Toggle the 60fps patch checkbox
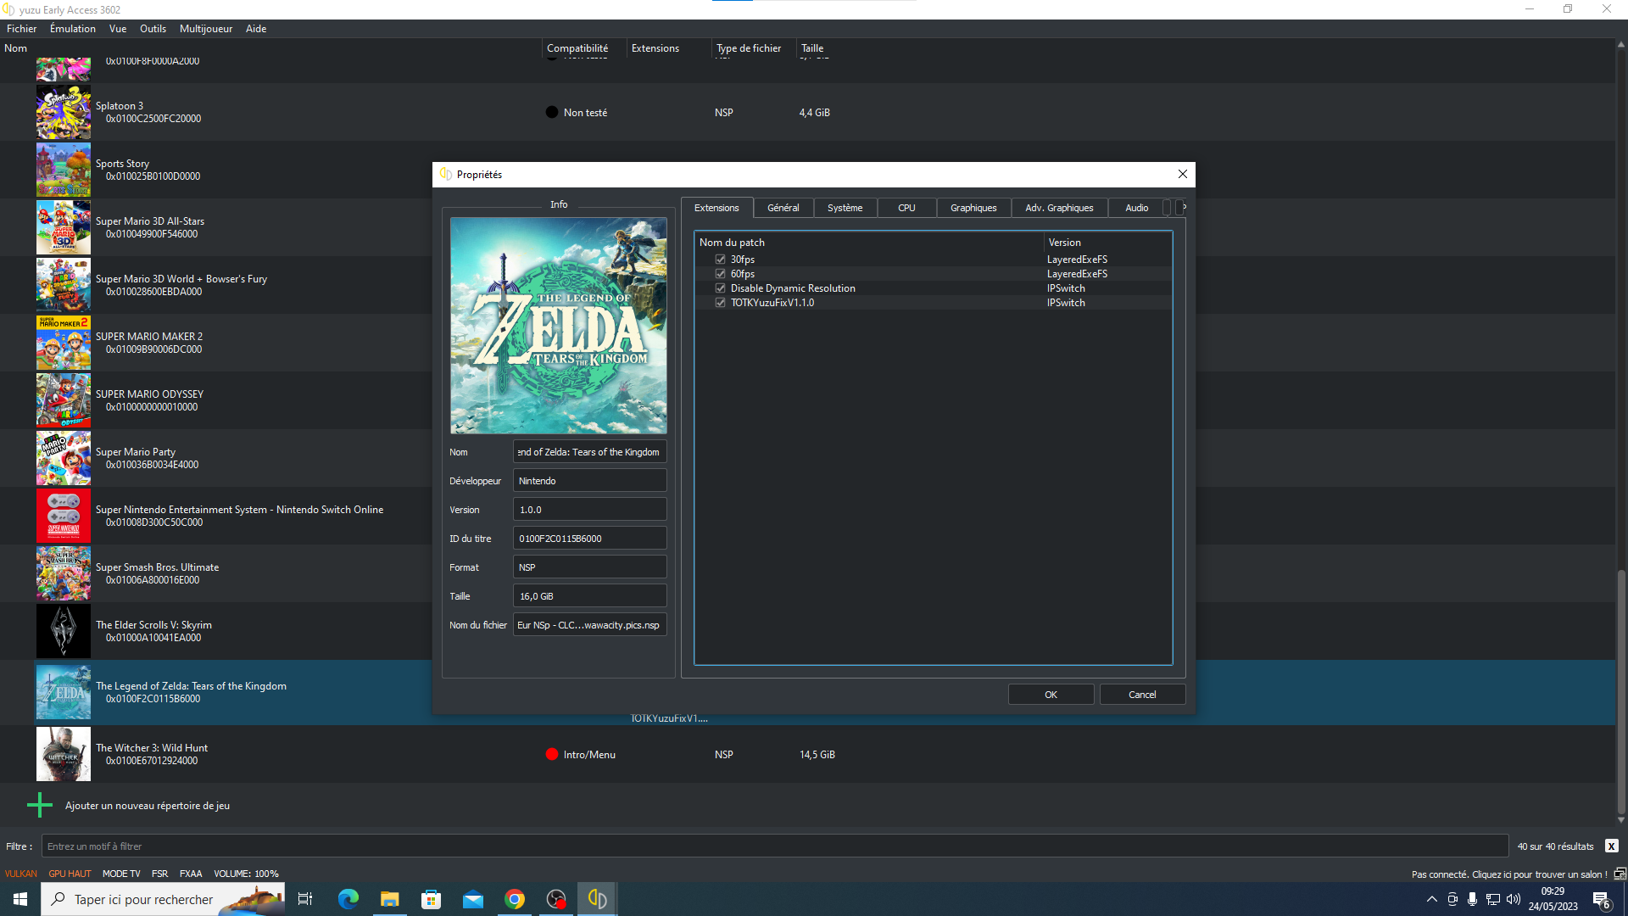This screenshot has width=1628, height=916. 721,274
